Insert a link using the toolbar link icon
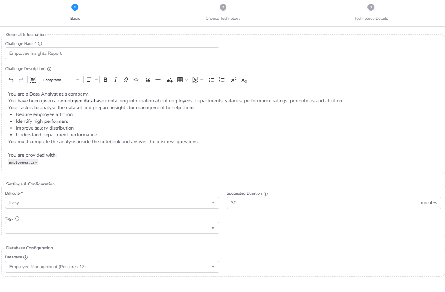The width and height of the screenshot is (445, 292). click(x=126, y=80)
